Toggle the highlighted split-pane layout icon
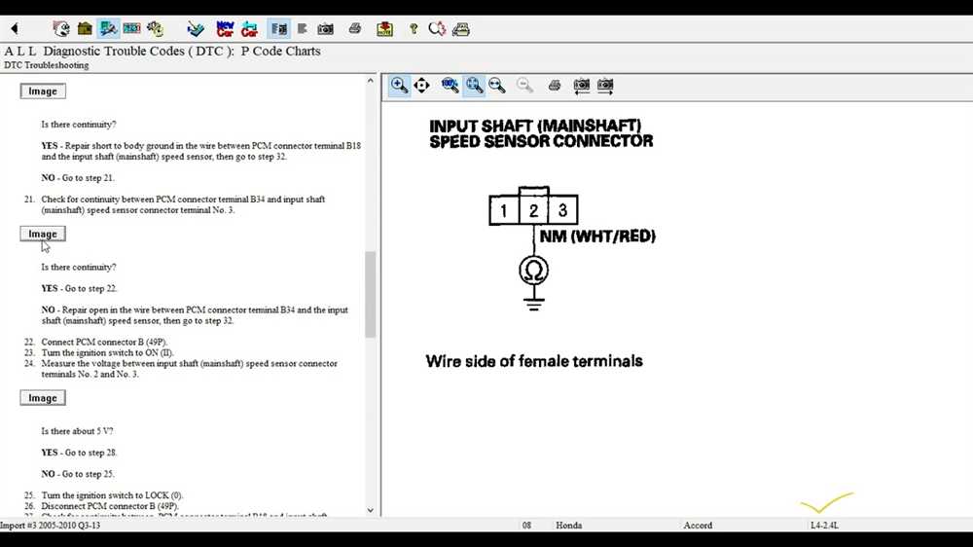The width and height of the screenshot is (973, 547). [278, 28]
